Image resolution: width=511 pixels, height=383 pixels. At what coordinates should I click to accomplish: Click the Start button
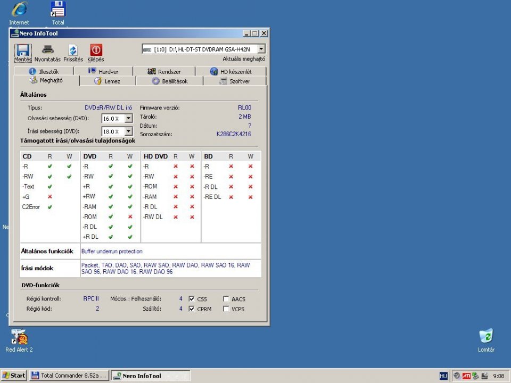(x=14, y=376)
